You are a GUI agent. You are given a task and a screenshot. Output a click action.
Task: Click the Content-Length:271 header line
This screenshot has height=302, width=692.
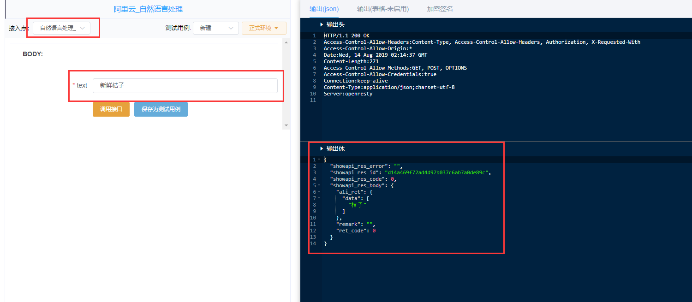[x=351, y=61]
